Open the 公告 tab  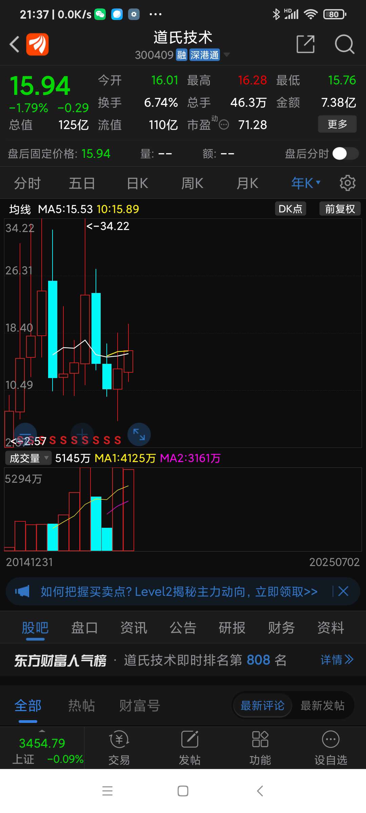coord(183,628)
